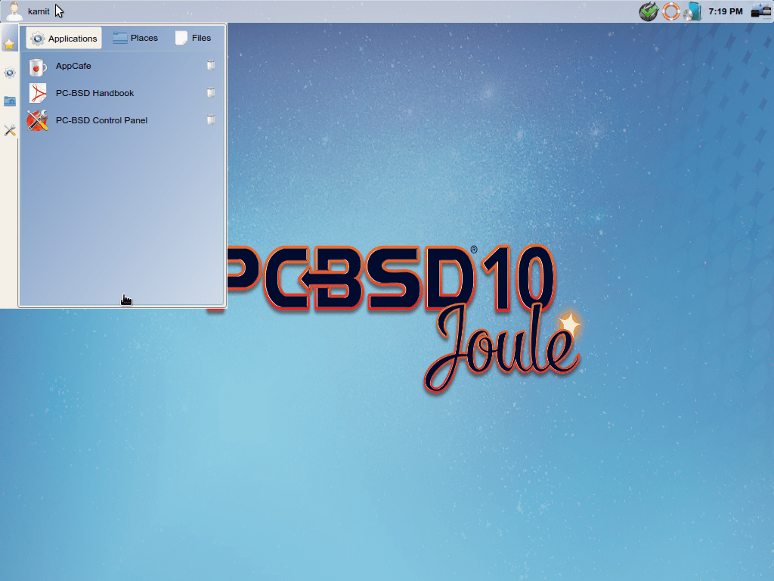Open the update manager green checkmark tray icon
The width and height of the screenshot is (774, 581).
tap(648, 11)
